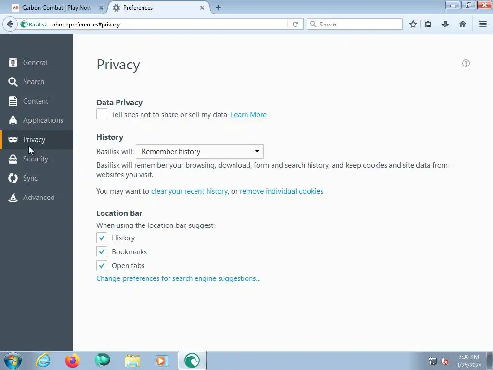Click the Advanced wizard hat icon
493x370 pixels.
click(13, 198)
